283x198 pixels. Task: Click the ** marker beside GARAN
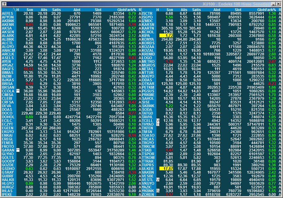point(18,150)
